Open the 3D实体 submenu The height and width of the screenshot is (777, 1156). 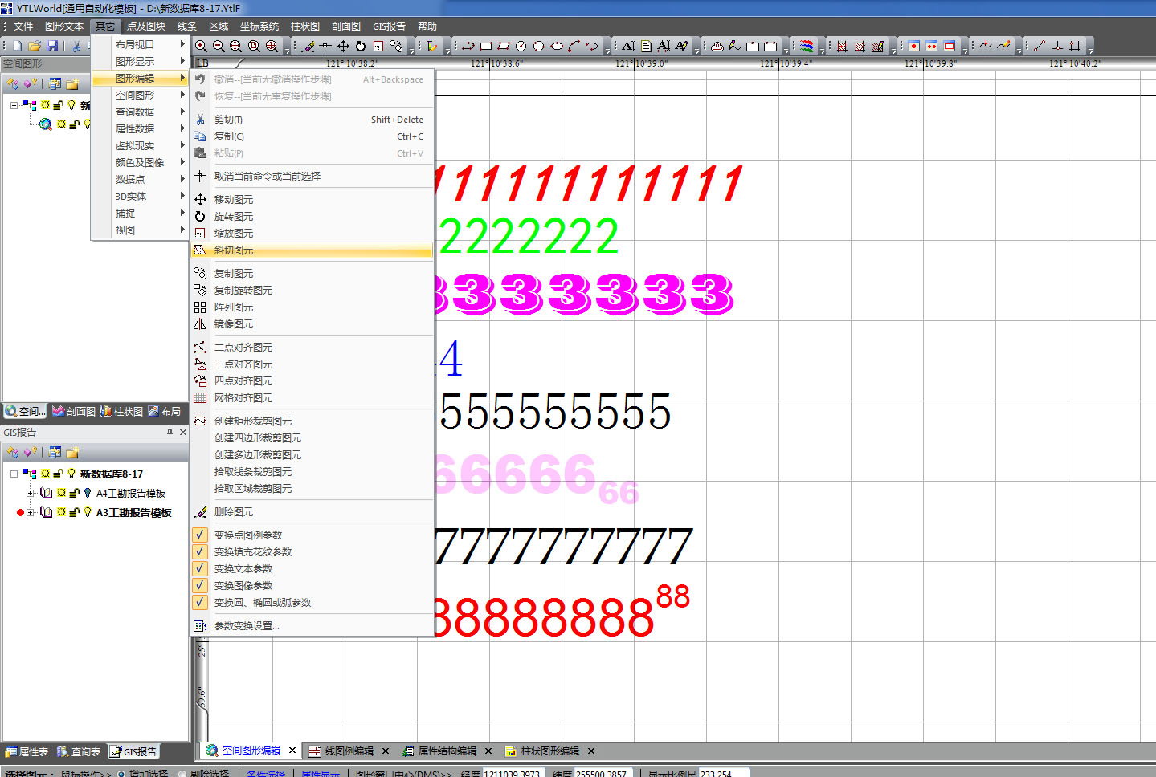[141, 196]
